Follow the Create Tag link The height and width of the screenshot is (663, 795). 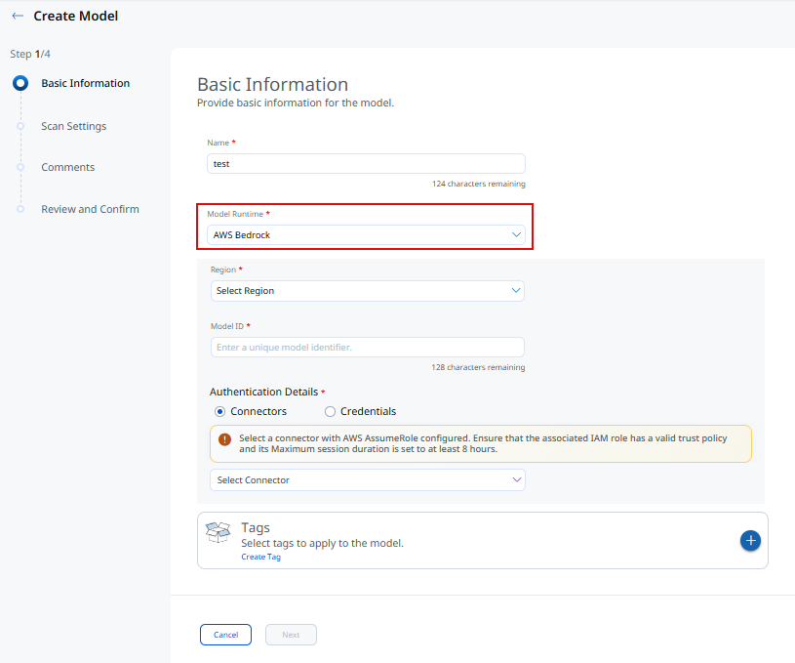260,557
